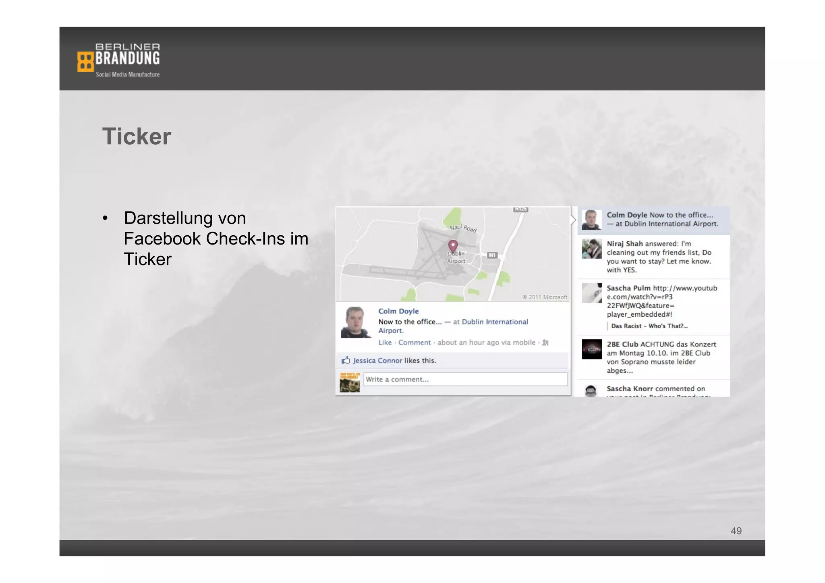Open the Colm Doyle name link in post

coord(398,311)
